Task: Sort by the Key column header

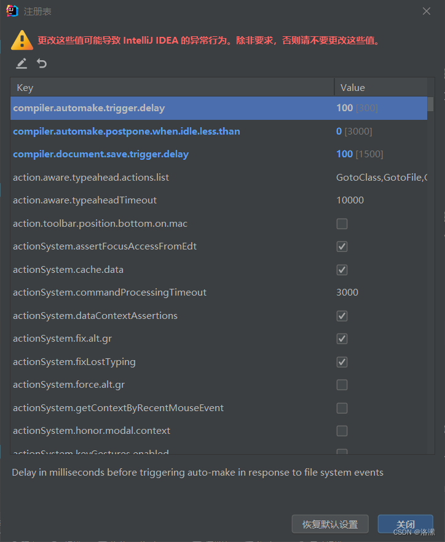Action: (x=172, y=87)
